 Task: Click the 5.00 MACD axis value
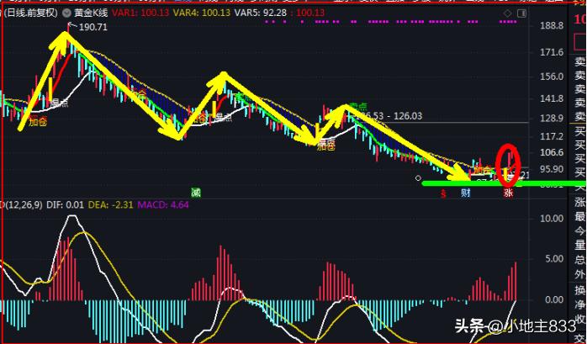click(x=553, y=259)
